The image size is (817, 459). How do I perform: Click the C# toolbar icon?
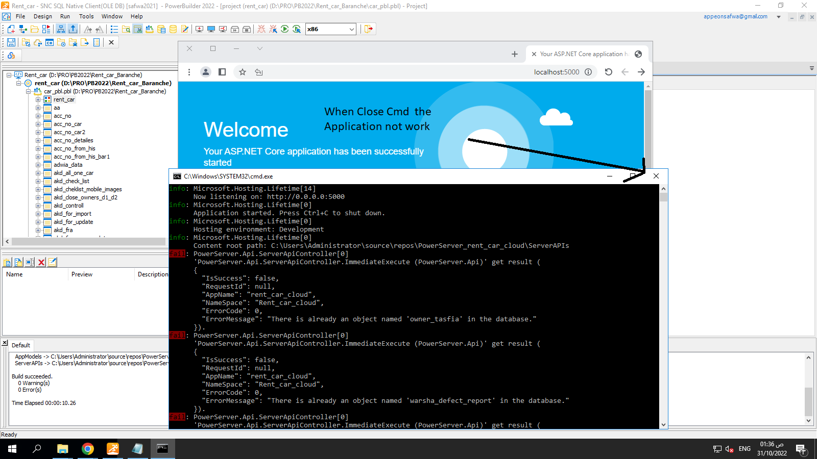click(50, 42)
